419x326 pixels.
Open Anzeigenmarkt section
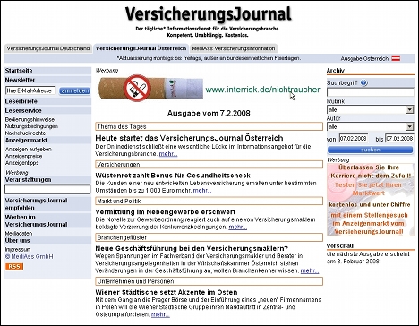[26, 140]
